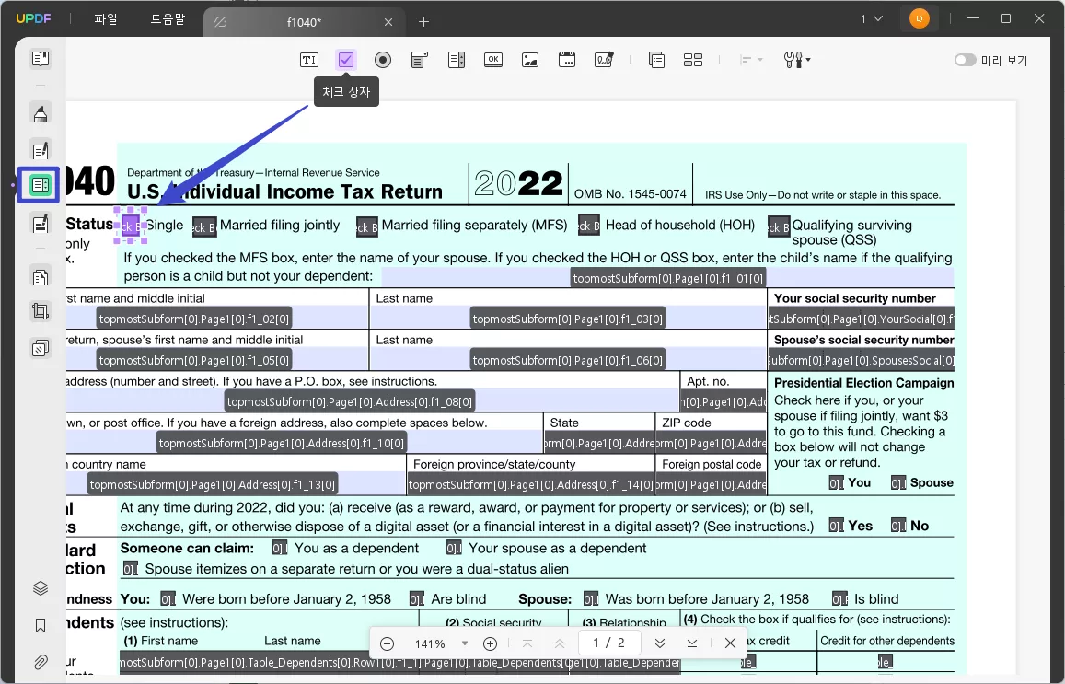
Task: Close the page navigation bar
Action: (x=730, y=643)
